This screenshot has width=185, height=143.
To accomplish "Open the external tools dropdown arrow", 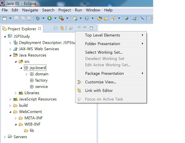I will pos(67,18).
